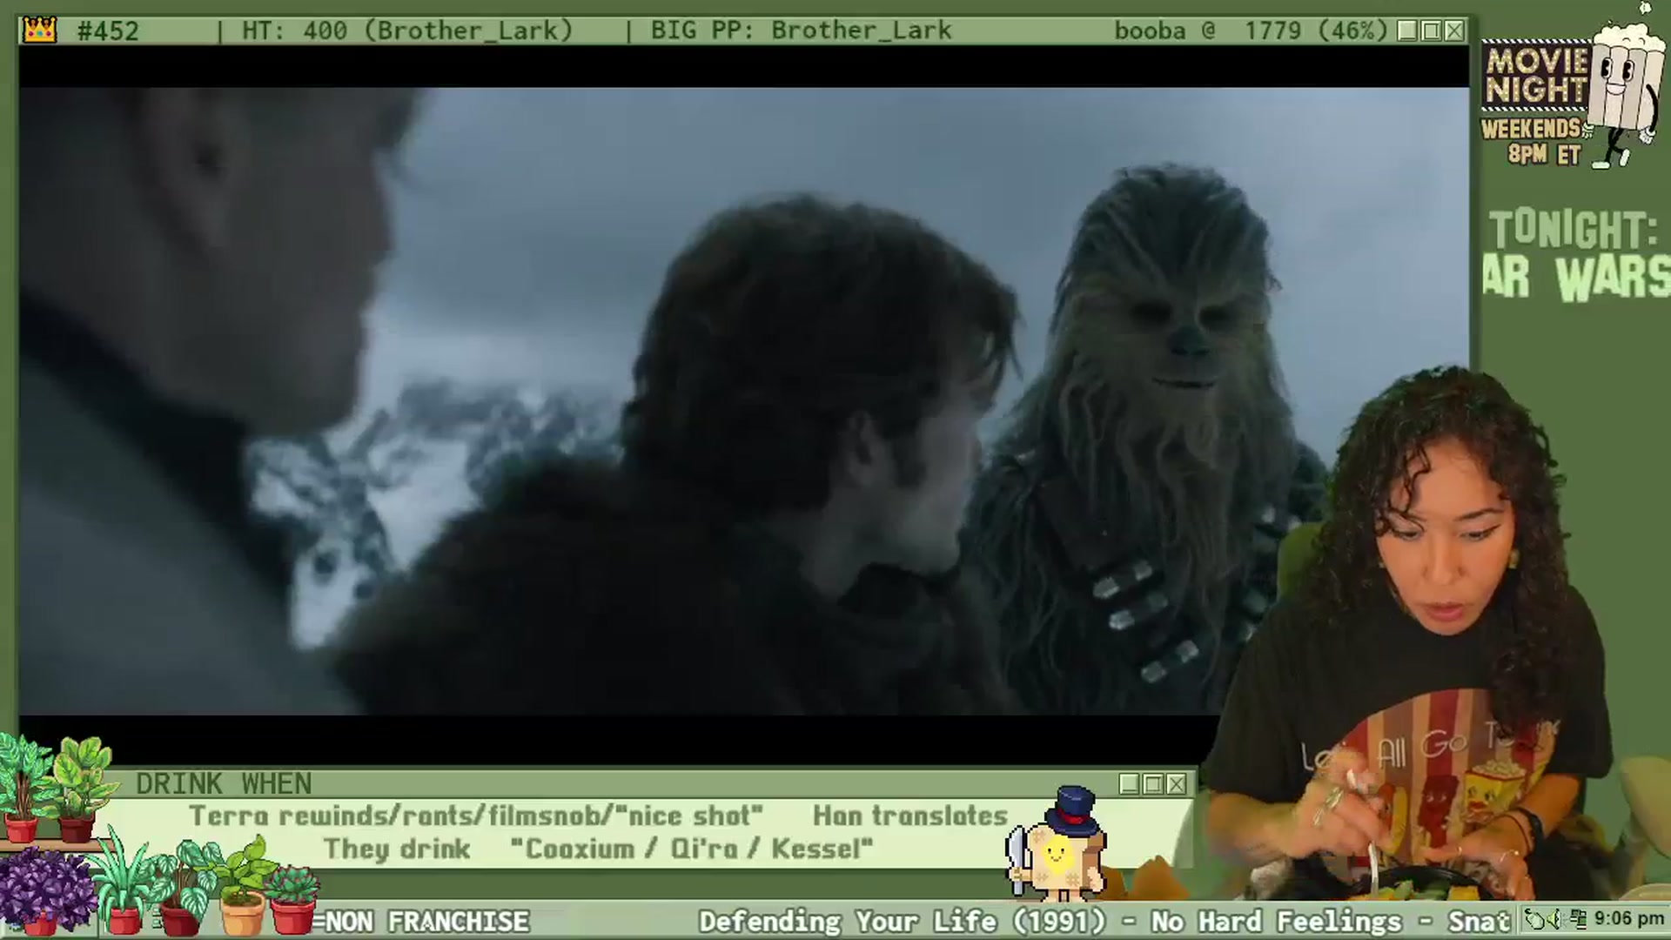Minimize the movie player window

(1407, 31)
